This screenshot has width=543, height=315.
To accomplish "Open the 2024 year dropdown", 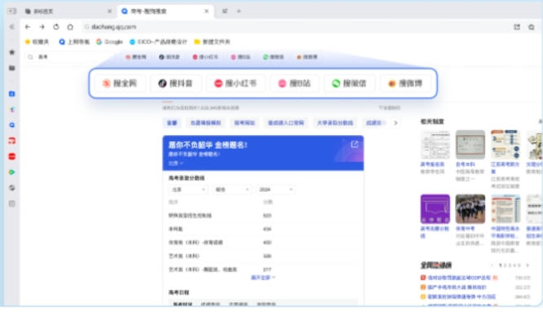I will click(276, 190).
